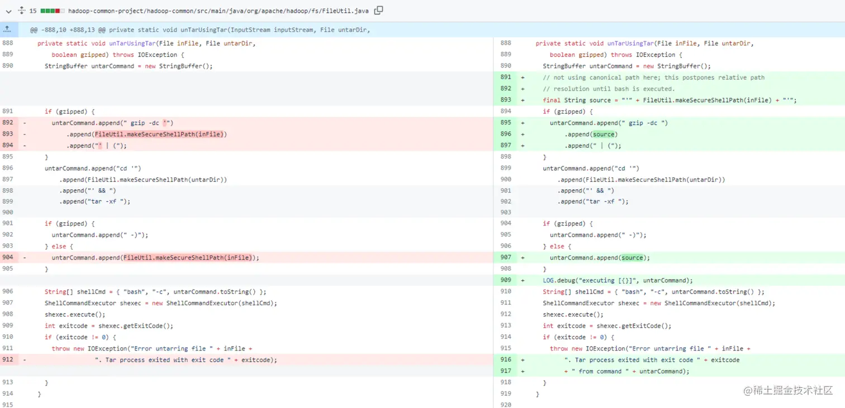845x408 pixels.
Task: Click the highlighted 'source' on right line 896
Action: pos(604,135)
